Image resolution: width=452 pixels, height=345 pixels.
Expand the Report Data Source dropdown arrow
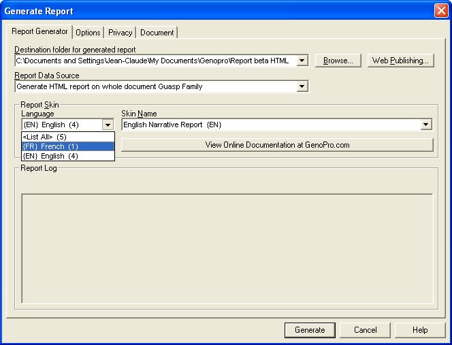pyautogui.click(x=302, y=86)
